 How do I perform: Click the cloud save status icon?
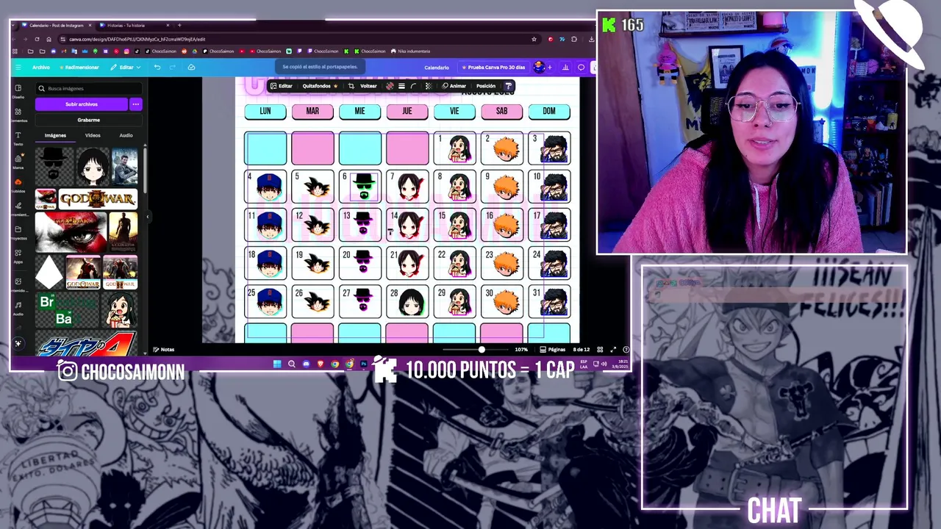click(191, 67)
